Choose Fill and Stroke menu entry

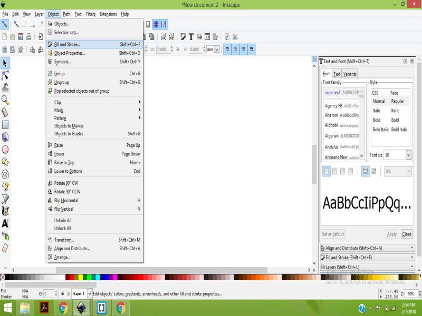95,44
